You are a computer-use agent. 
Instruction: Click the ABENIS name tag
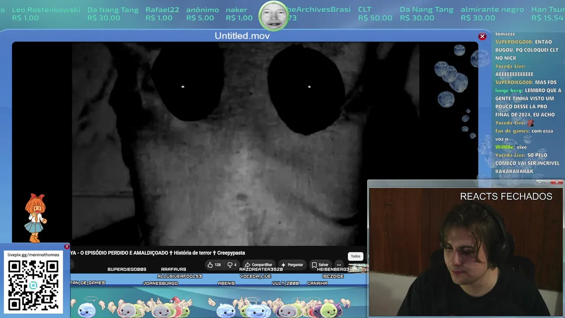tap(226, 284)
